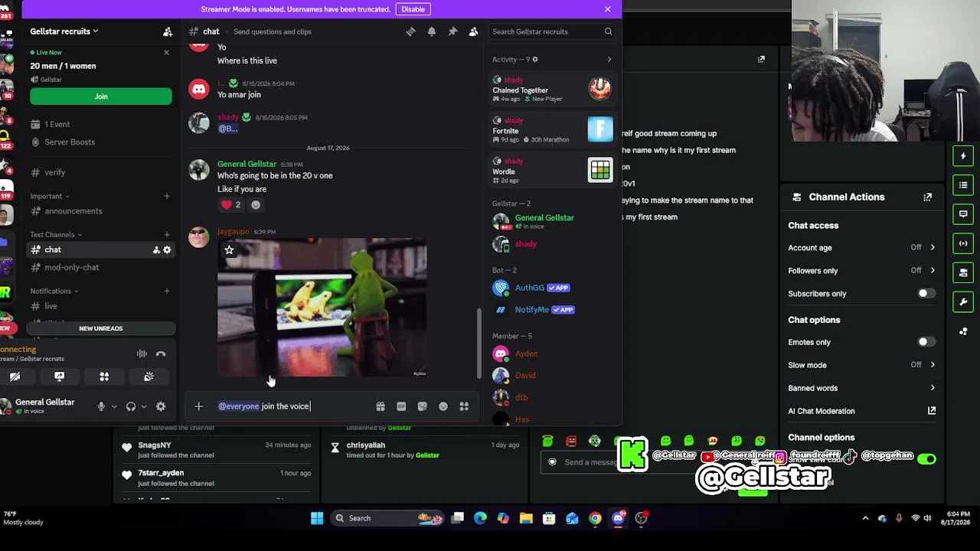This screenshot has width=980, height=551.
Task: Open notification settings bell for chat channel
Action: coord(432,31)
